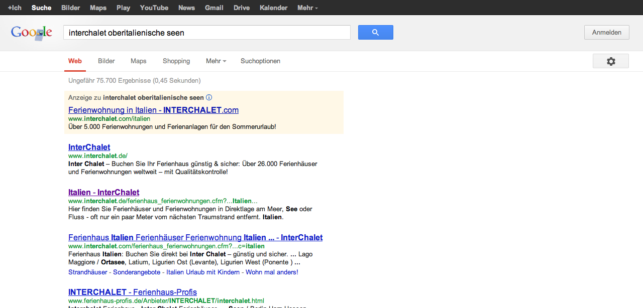Follow the Strandhäuser sitelink
The image size is (643, 308).
pyautogui.click(x=87, y=272)
